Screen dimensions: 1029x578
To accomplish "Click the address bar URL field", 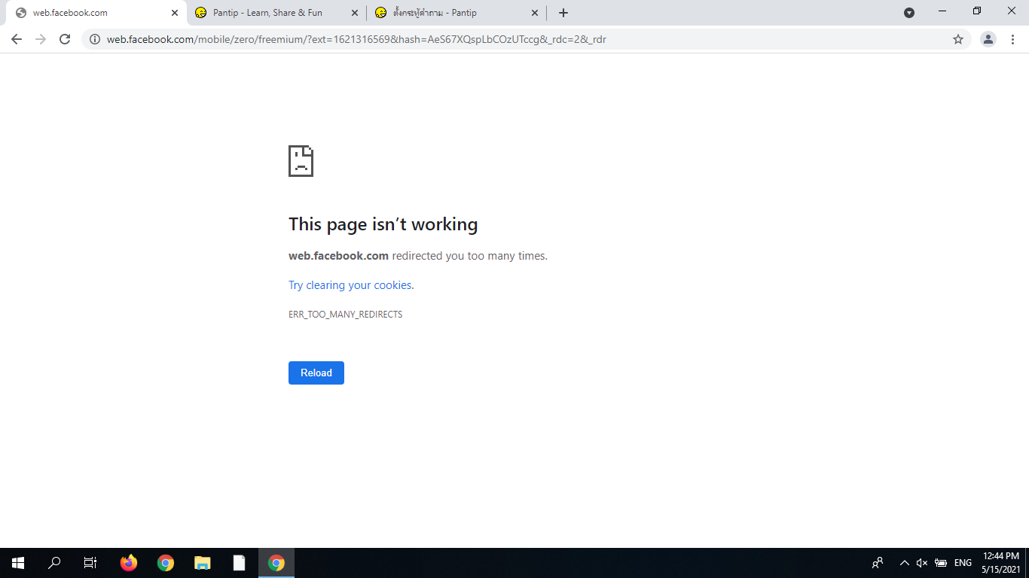I will tap(527, 39).
